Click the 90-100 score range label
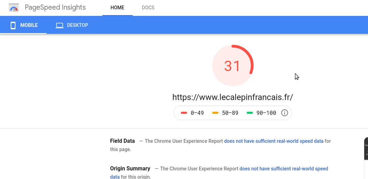 [x=266, y=113]
